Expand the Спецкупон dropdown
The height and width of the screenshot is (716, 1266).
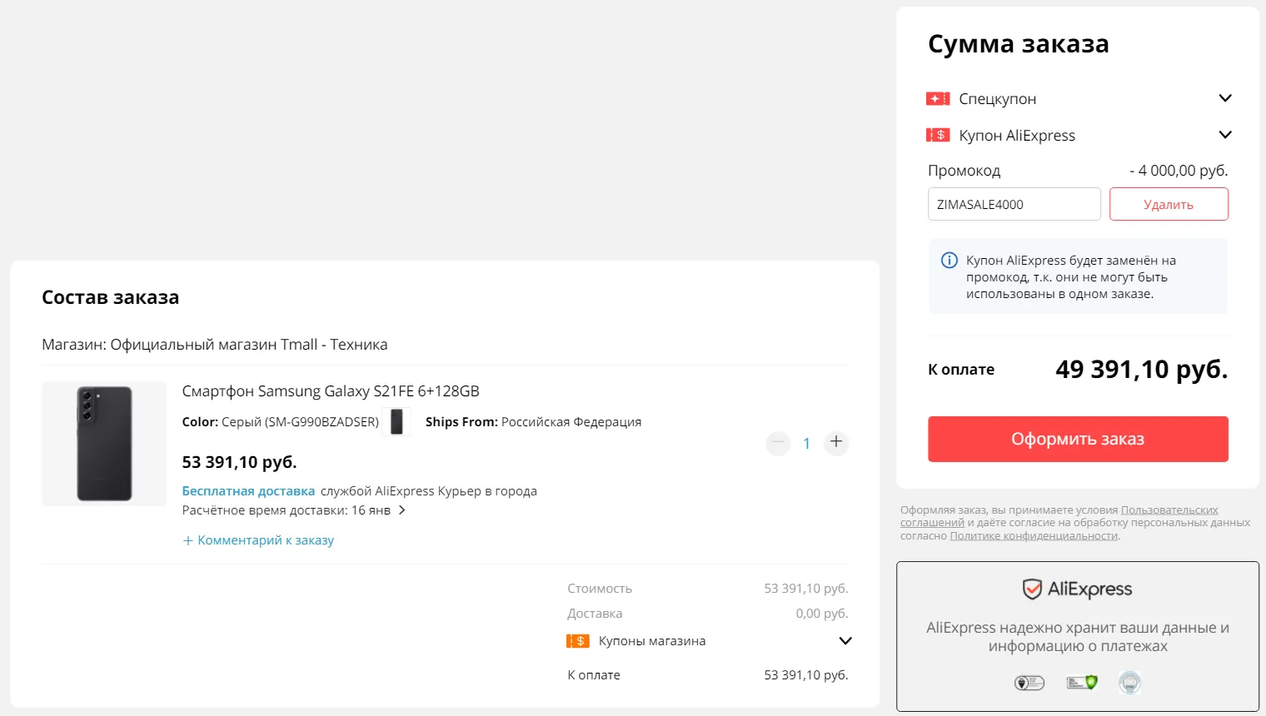(x=1224, y=98)
